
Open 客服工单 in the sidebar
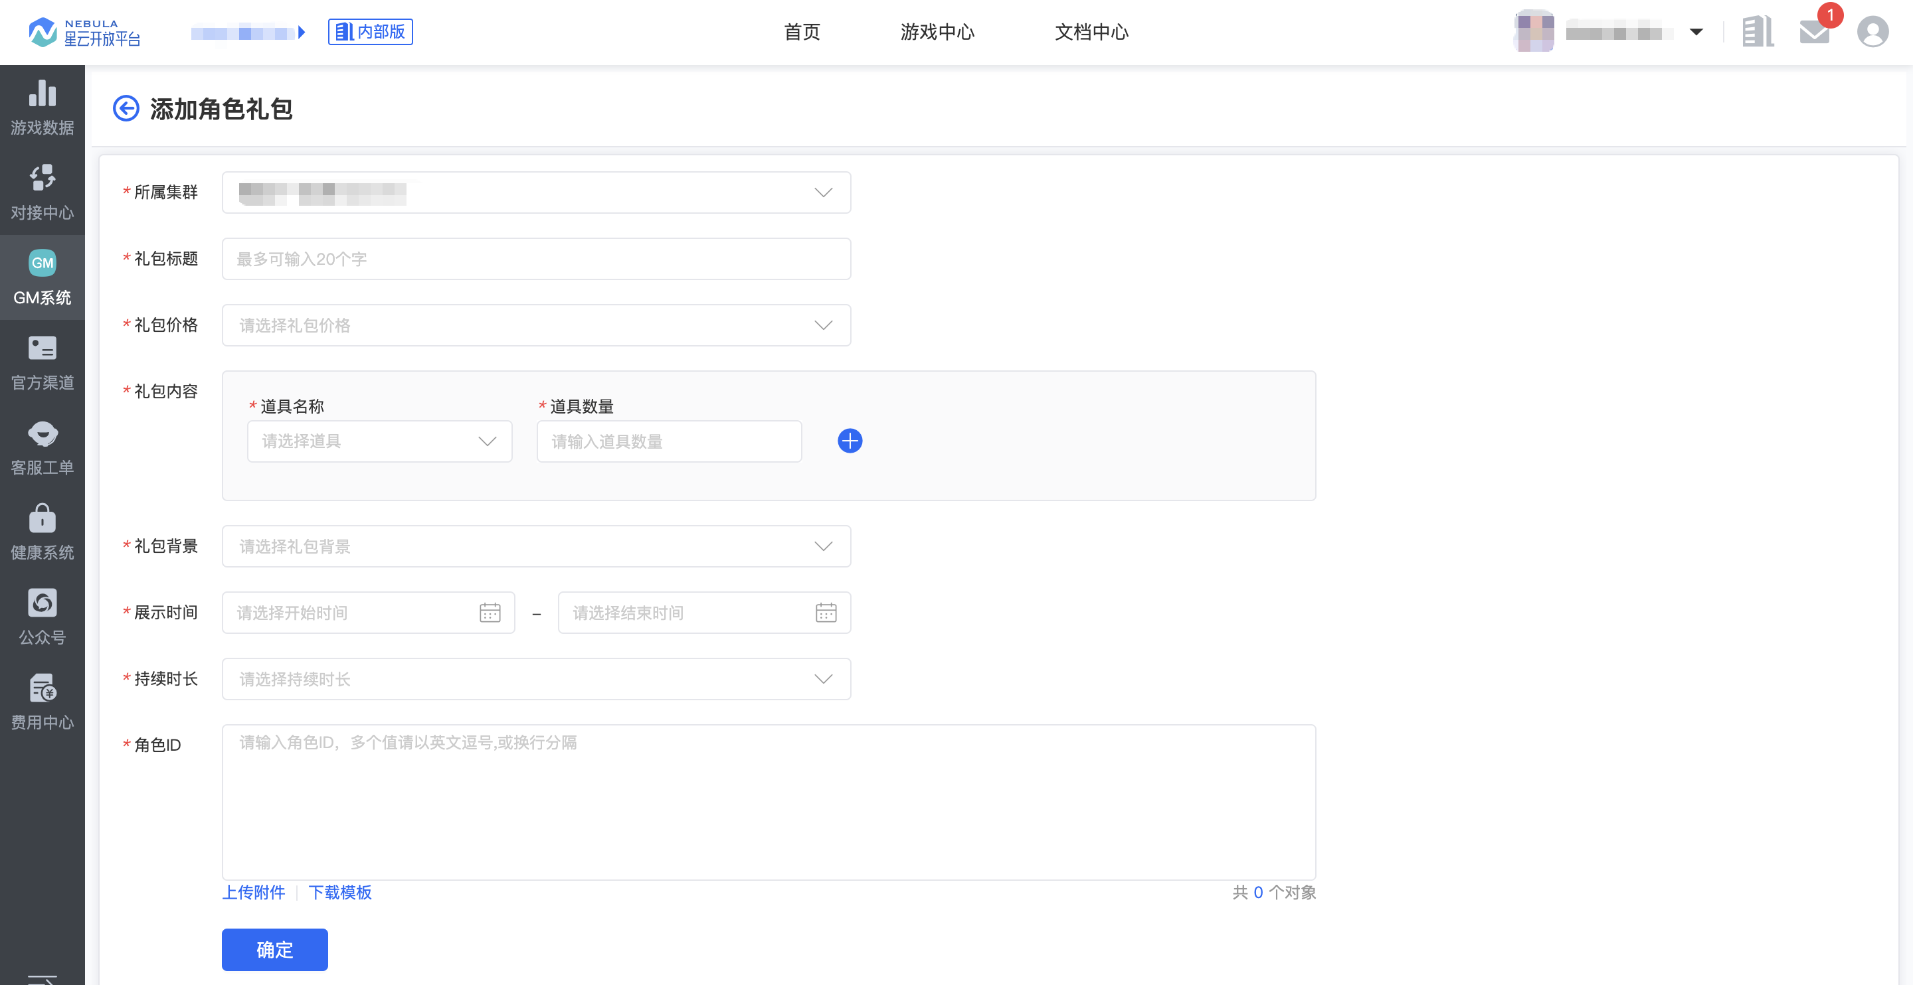click(43, 447)
